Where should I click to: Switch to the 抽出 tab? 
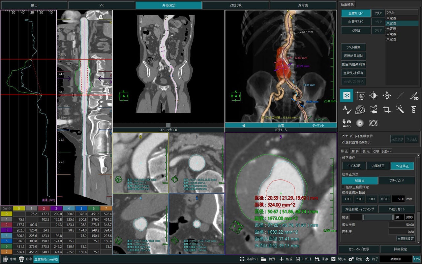point(34,5)
